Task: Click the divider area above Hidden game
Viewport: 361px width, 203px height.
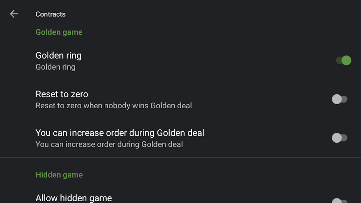Action: (180, 156)
